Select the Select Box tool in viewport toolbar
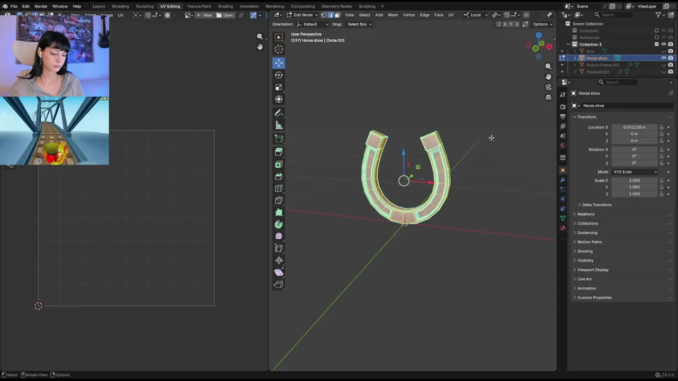This screenshot has height=381, width=678. pos(279,37)
